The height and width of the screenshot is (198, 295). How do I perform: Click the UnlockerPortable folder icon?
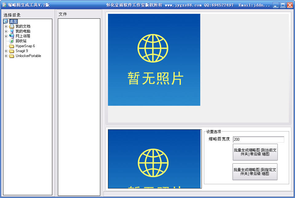coord(12,56)
